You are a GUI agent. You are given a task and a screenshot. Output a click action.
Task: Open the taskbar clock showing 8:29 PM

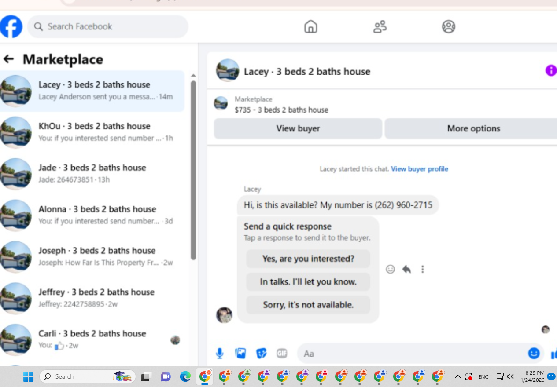(x=532, y=376)
